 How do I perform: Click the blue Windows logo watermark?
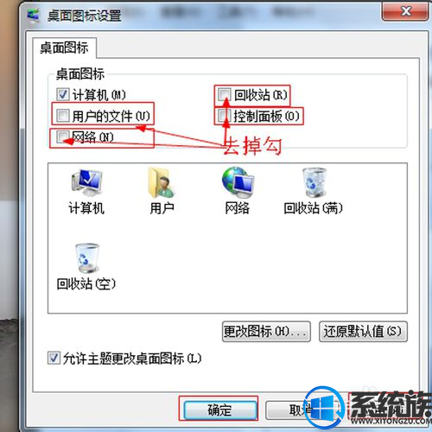pos(325,408)
